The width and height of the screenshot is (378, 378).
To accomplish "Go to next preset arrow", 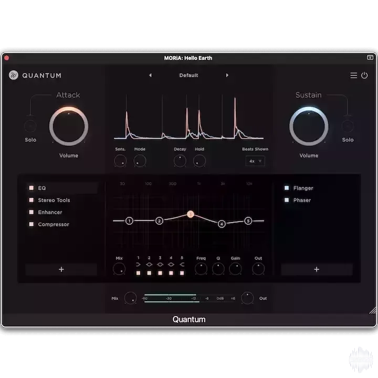I will pos(227,75).
